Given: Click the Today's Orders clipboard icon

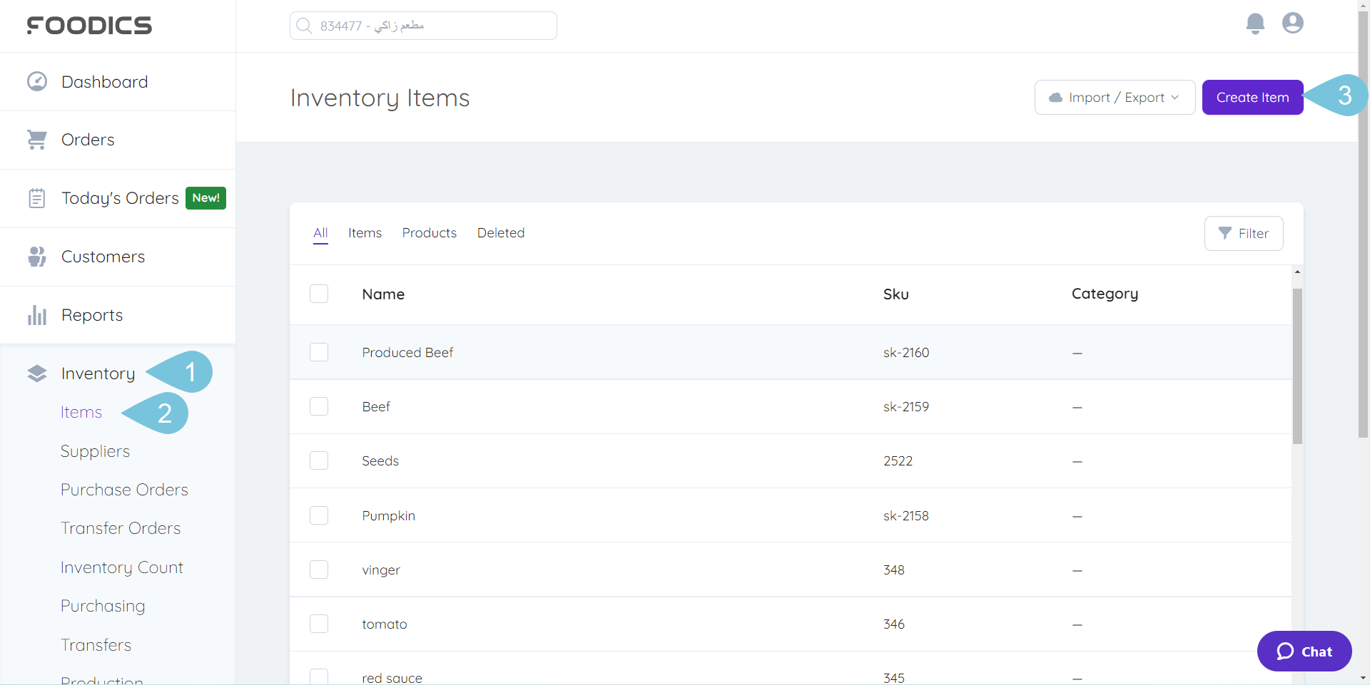Looking at the screenshot, I should [x=37, y=198].
